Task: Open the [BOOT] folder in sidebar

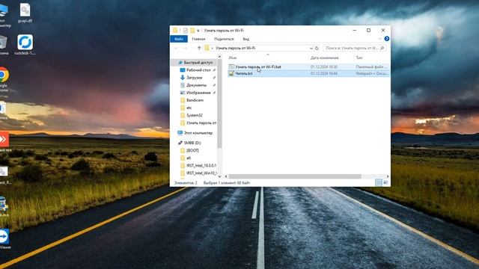Action: click(x=192, y=151)
